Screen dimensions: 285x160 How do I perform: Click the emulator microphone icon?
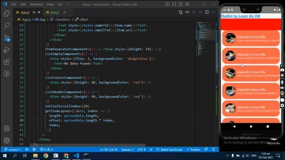point(282,82)
